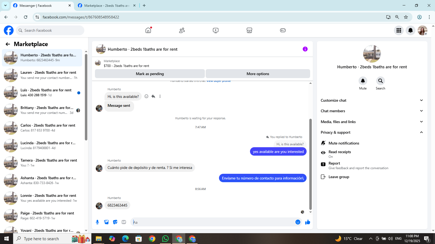Open the conversation information purple icon
Viewport: 435px width, 244px height.
305,49
